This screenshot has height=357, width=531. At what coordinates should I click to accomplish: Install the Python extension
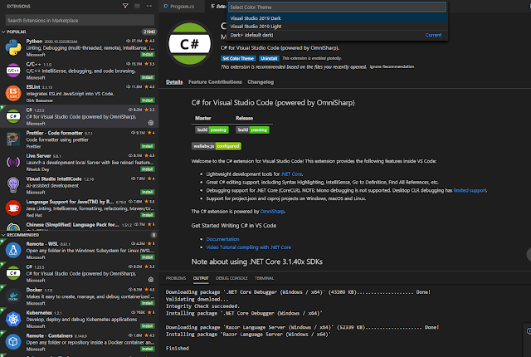pos(148,55)
